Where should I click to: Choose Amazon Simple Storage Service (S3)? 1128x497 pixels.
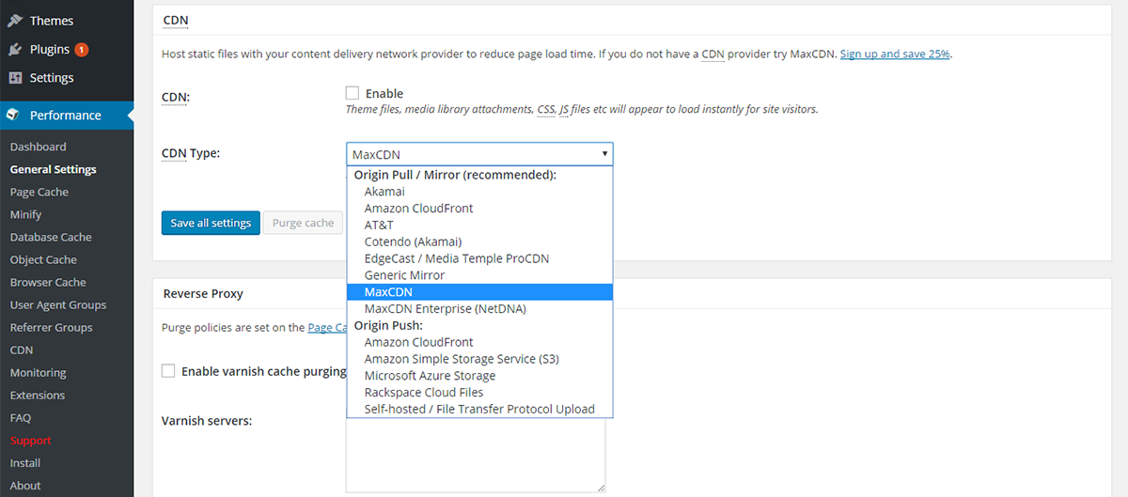[479, 359]
